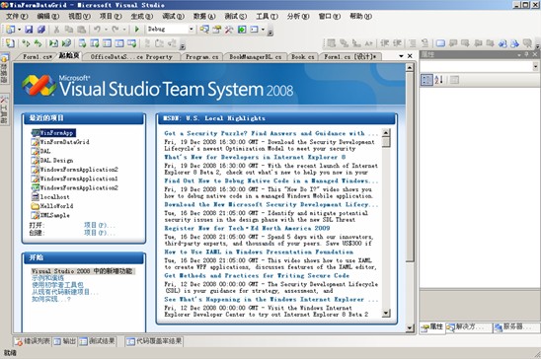Open the Toolbox wrench icon in toolbar

coord(229,30)
